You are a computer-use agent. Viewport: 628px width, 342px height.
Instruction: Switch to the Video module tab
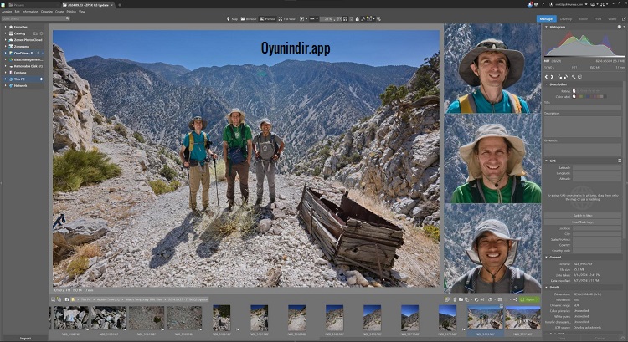612,18
